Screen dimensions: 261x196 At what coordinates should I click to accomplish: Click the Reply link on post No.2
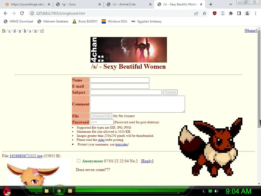tap(147, 161)
